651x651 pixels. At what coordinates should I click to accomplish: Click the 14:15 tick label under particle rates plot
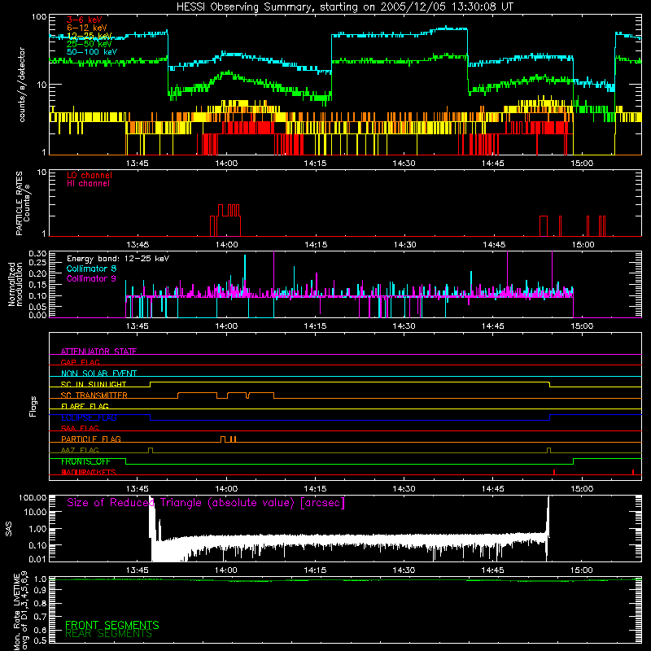pos(316,245)
